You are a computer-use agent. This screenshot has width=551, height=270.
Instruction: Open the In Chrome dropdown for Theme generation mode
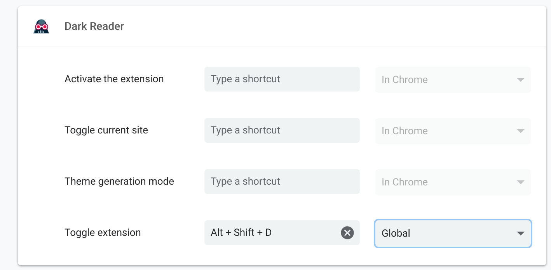(x=453, y=182)
